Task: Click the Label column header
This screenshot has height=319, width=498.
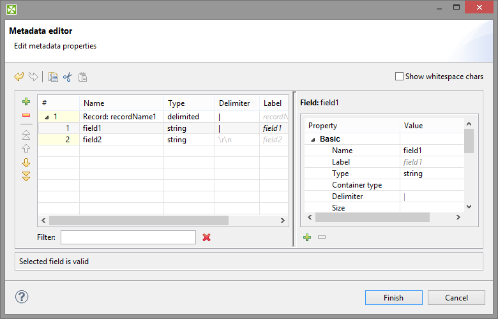Action: point(274,103)
